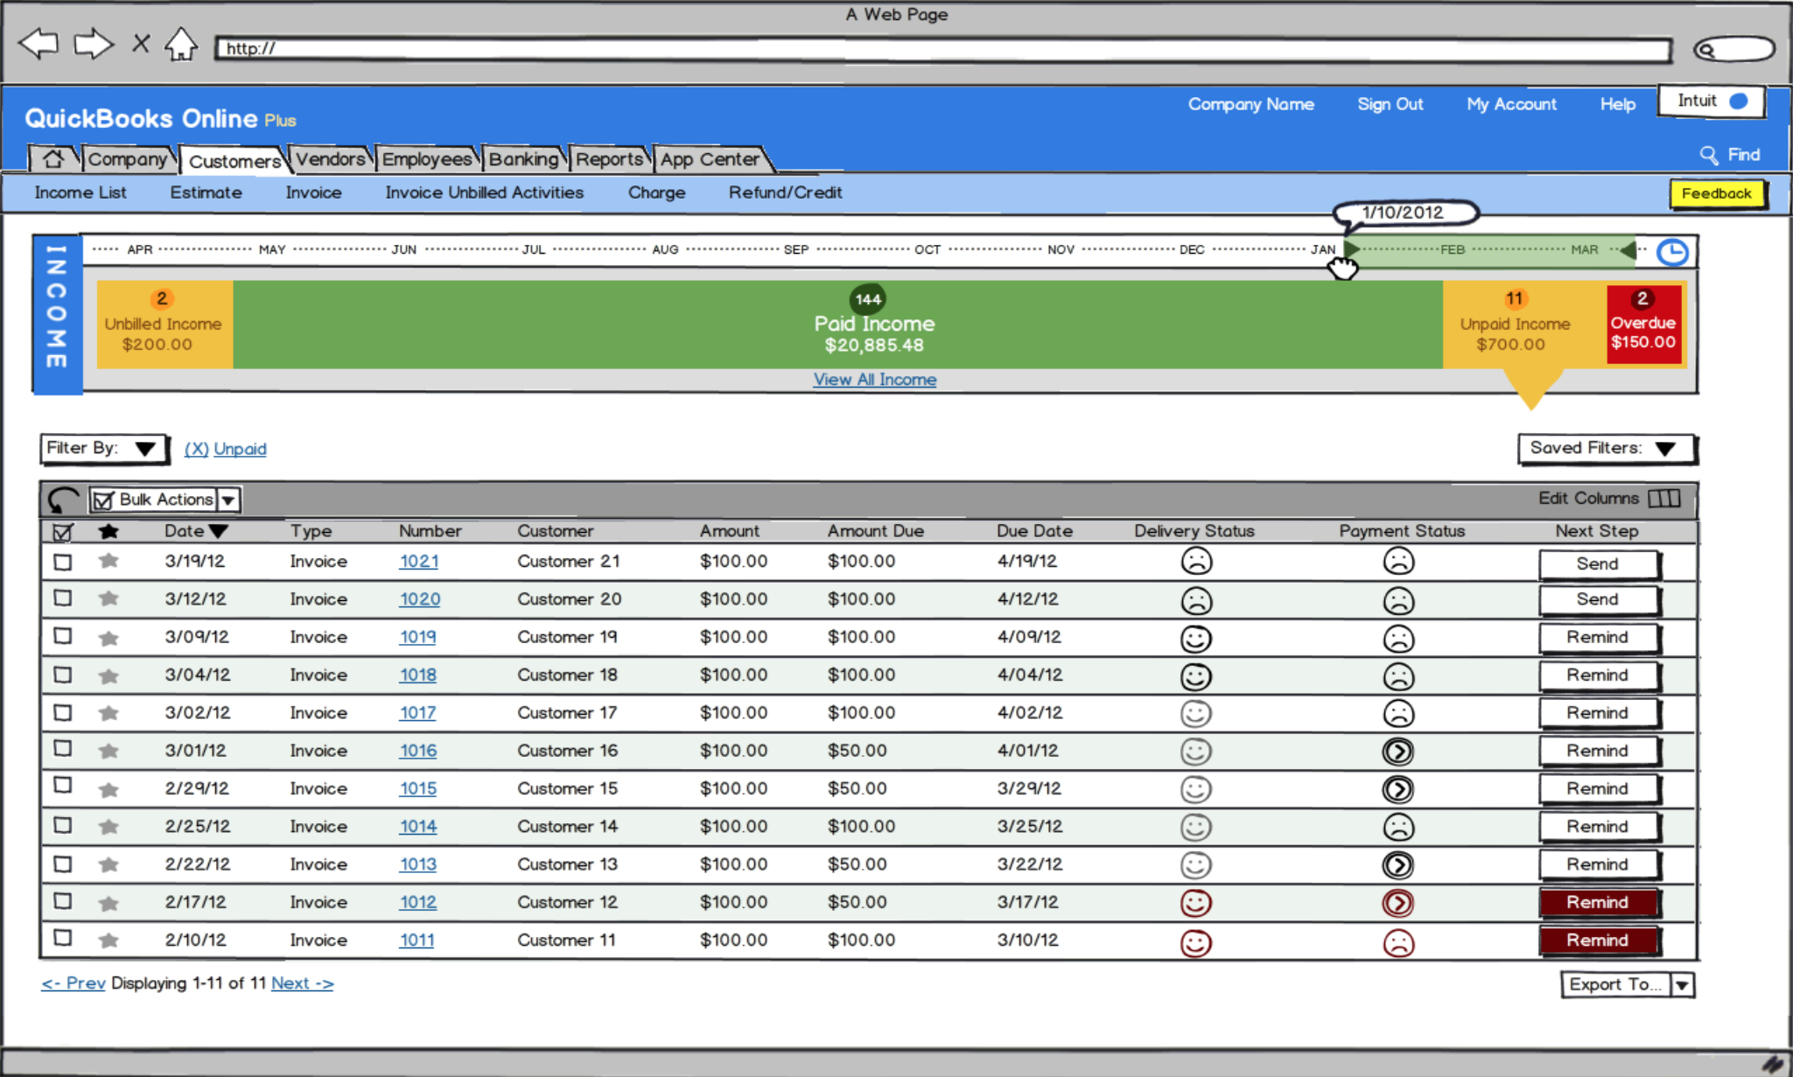This screenshot has width=1793, height=1077.
Task: Click the refresh arrow icon beside Bulk Actions
Action: click(63, 500)
